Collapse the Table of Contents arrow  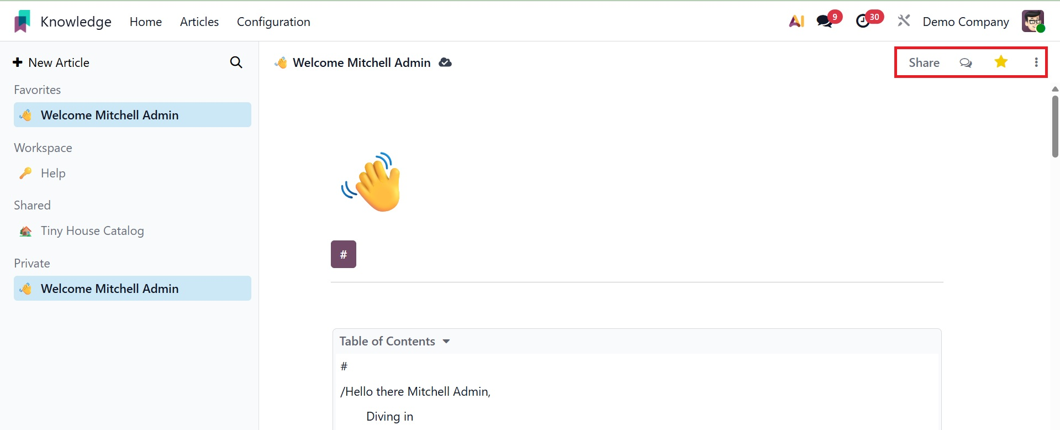446,342
